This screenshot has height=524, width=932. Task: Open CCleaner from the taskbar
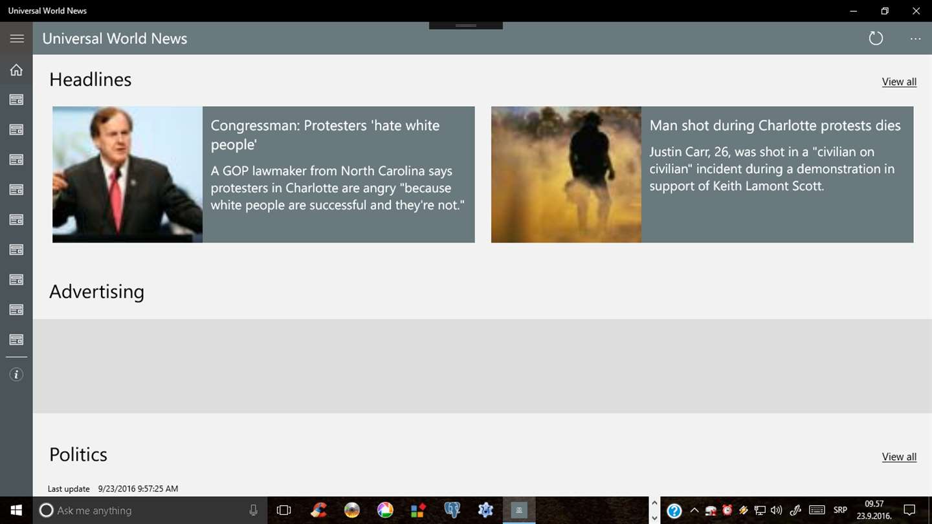tap(318, 510)
